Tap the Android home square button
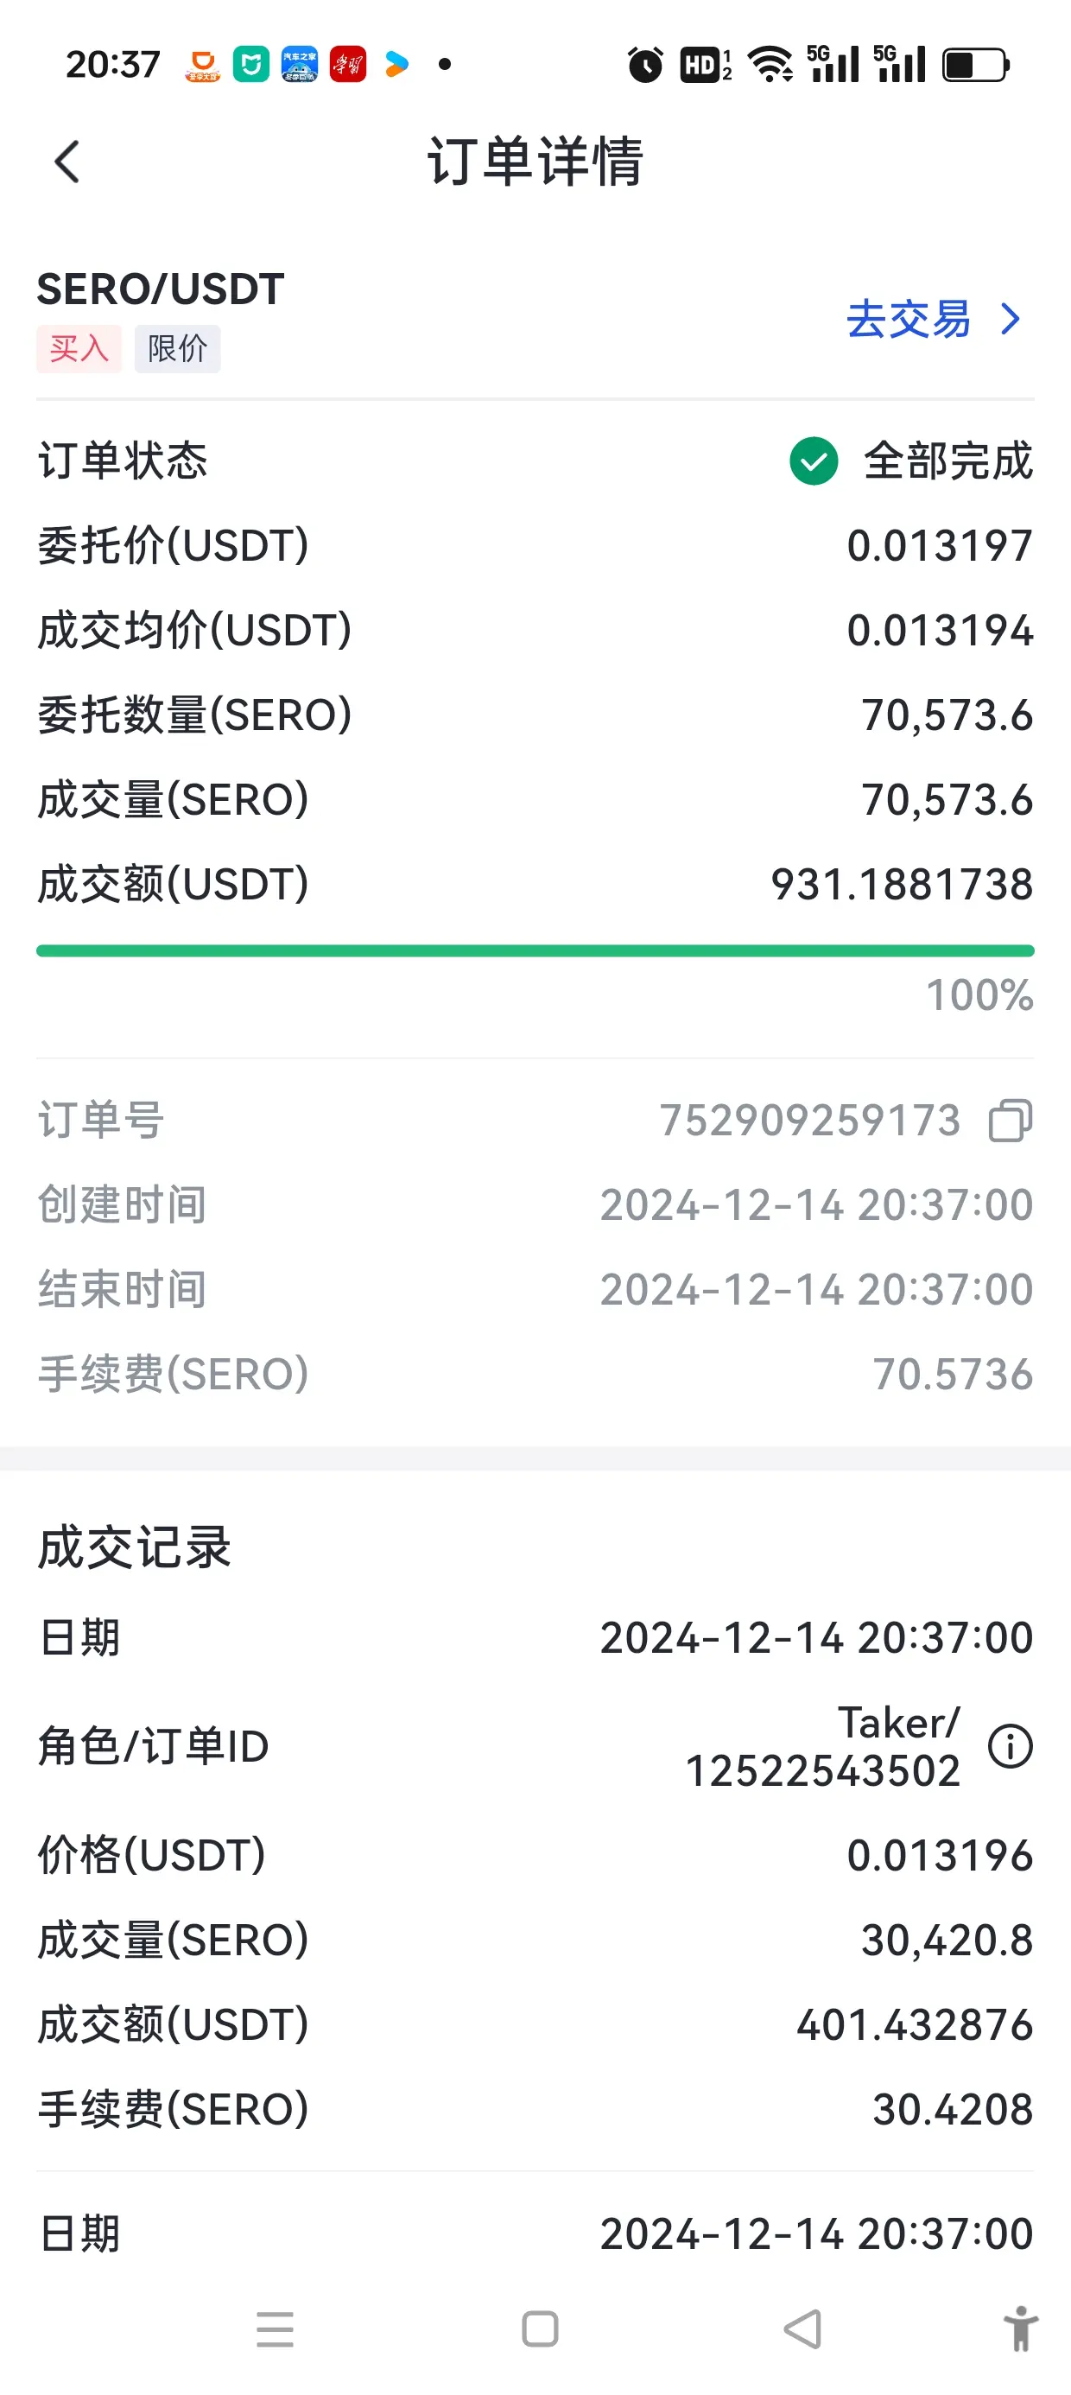Viewport: 1071px width, 2395px height. pyautogui.click(x=540, y=2329)
